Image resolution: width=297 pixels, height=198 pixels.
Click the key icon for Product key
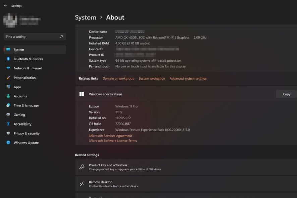(82, 167)
